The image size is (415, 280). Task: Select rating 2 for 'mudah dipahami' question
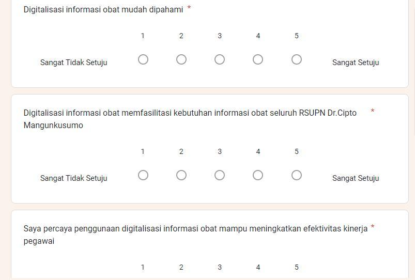(x=181, y=59)
